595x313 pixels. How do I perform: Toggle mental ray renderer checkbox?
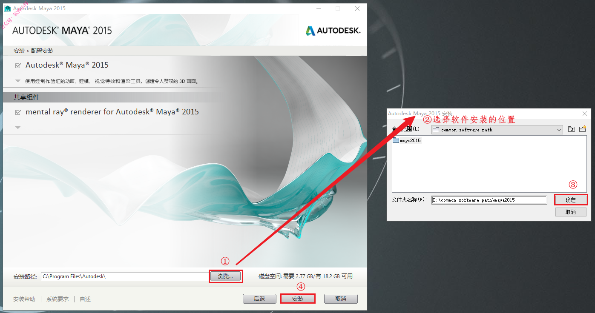click(x=18, y=112)
